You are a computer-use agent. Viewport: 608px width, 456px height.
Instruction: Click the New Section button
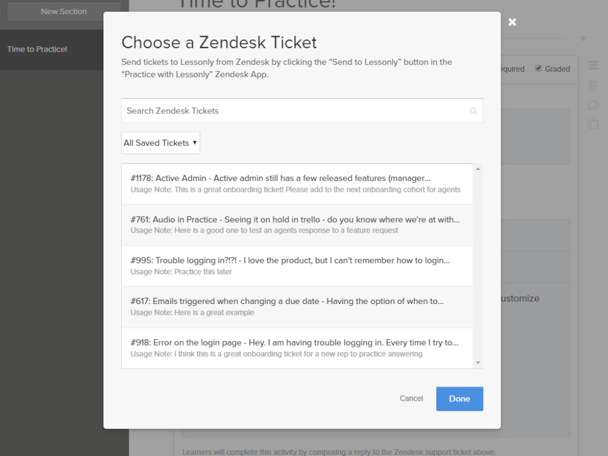point(64,11)
